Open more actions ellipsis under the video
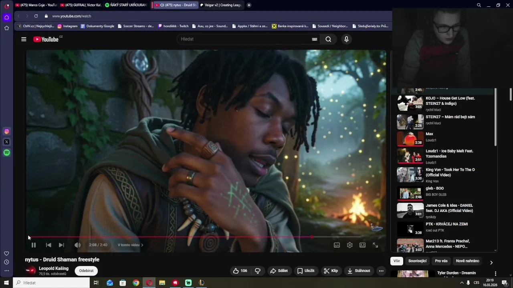The image size is (513, 288). pyautogui.click(x=381, y=271)
